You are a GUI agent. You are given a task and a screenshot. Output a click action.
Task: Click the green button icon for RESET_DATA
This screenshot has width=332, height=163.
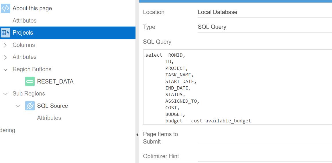(30, 81)
